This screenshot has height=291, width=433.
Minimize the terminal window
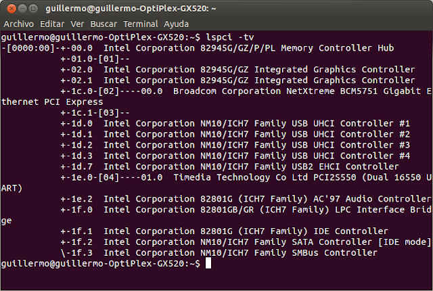[x=22, y=9]
